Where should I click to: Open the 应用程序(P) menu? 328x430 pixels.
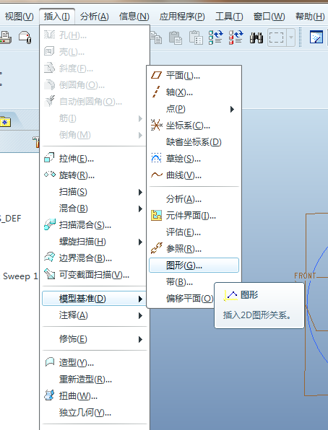coord(182,17)
